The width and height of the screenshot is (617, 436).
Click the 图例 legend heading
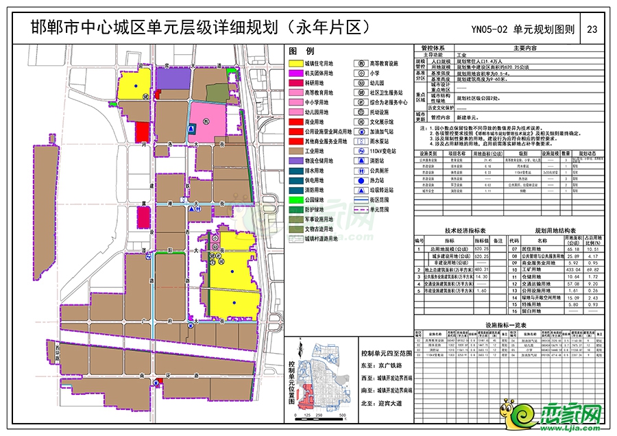pos(302,51)
